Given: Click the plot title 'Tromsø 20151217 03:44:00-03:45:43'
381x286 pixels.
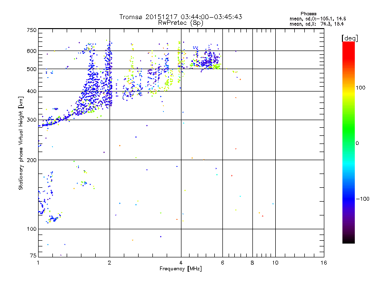Looking at the screenshot, I should [x=180, y=17].
